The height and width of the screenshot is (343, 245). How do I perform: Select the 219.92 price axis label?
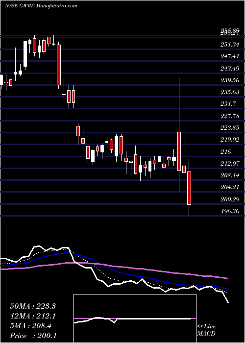[x=230, y=140]
